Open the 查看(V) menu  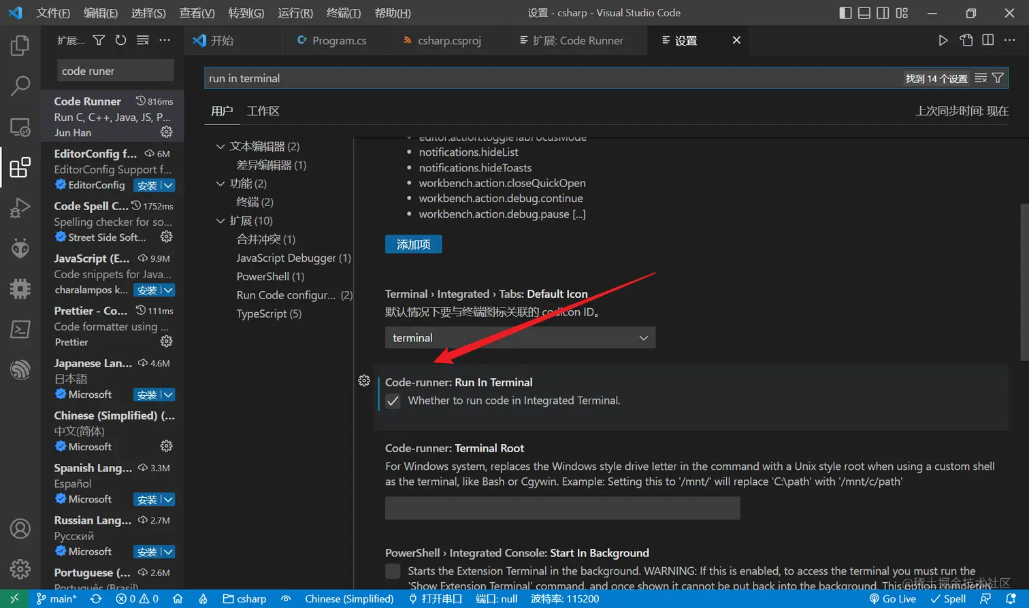pos(197,13)
